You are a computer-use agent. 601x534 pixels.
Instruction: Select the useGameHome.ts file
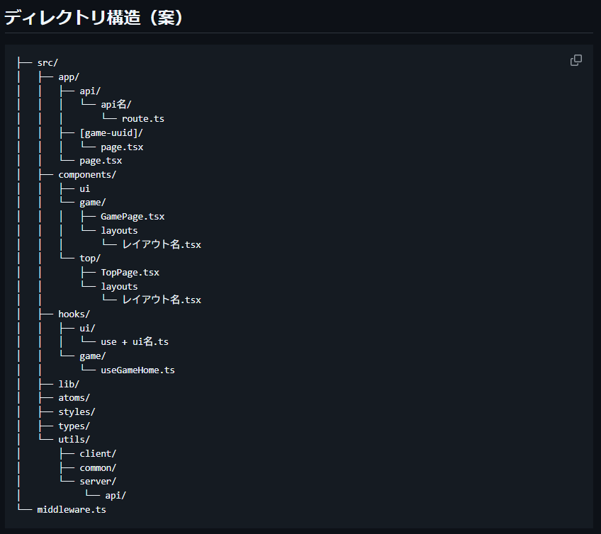(x=137, y=370)
